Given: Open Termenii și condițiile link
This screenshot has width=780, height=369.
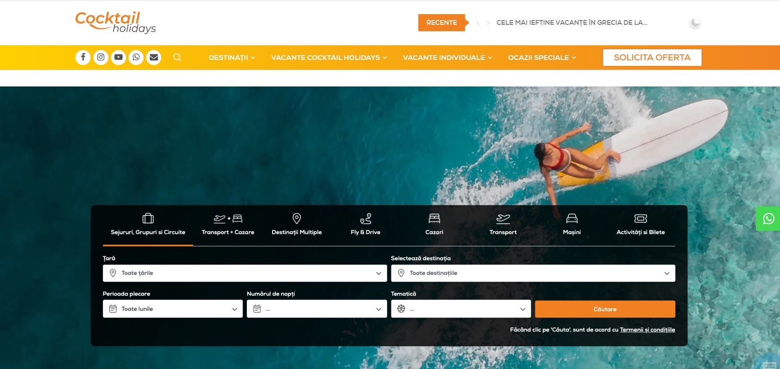Looking at the screenshot, I should (647, 330).
